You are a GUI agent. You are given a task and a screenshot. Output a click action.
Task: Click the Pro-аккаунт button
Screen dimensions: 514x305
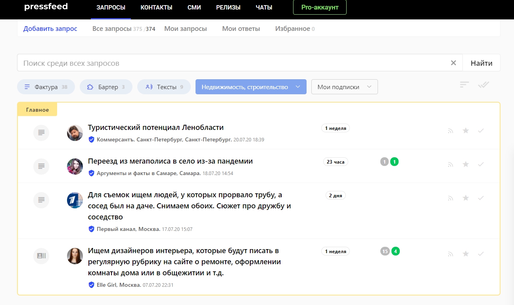point(320,8)
